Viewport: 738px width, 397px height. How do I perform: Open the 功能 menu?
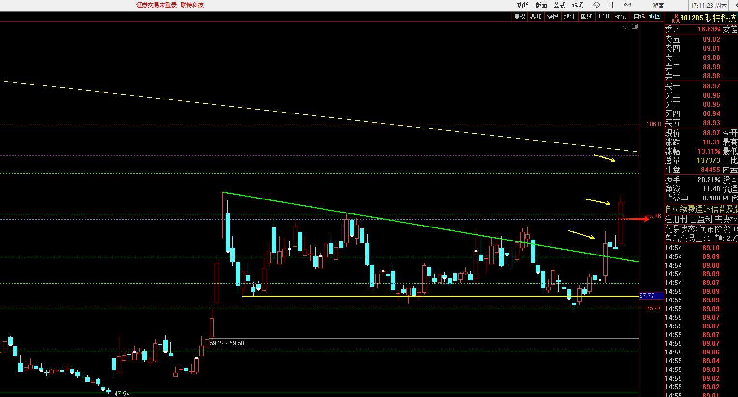[523, 5]
